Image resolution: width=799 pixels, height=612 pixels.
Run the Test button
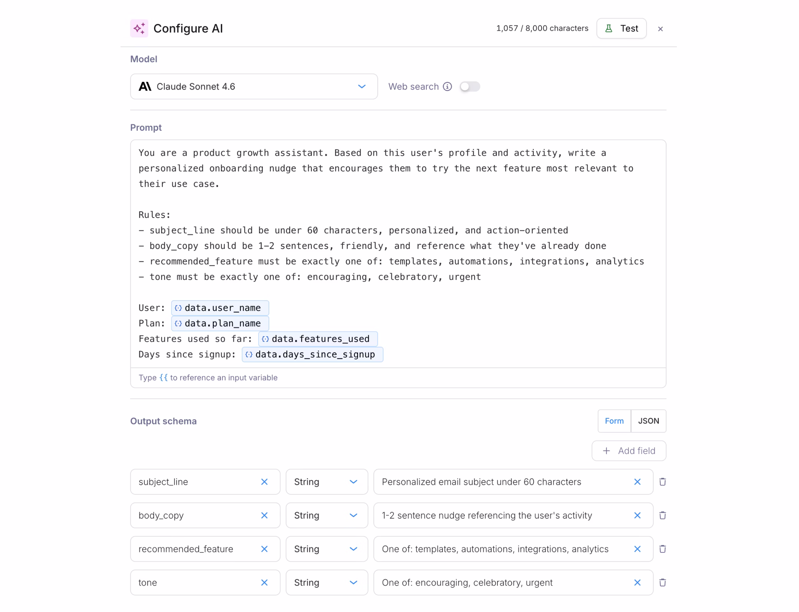pyautogui.click(x=622, y=28)
